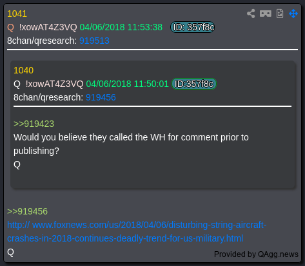The width and height of the screenshot is (305, 266).
Task: Click the quoted message text about WH comment
Action: 131,144
